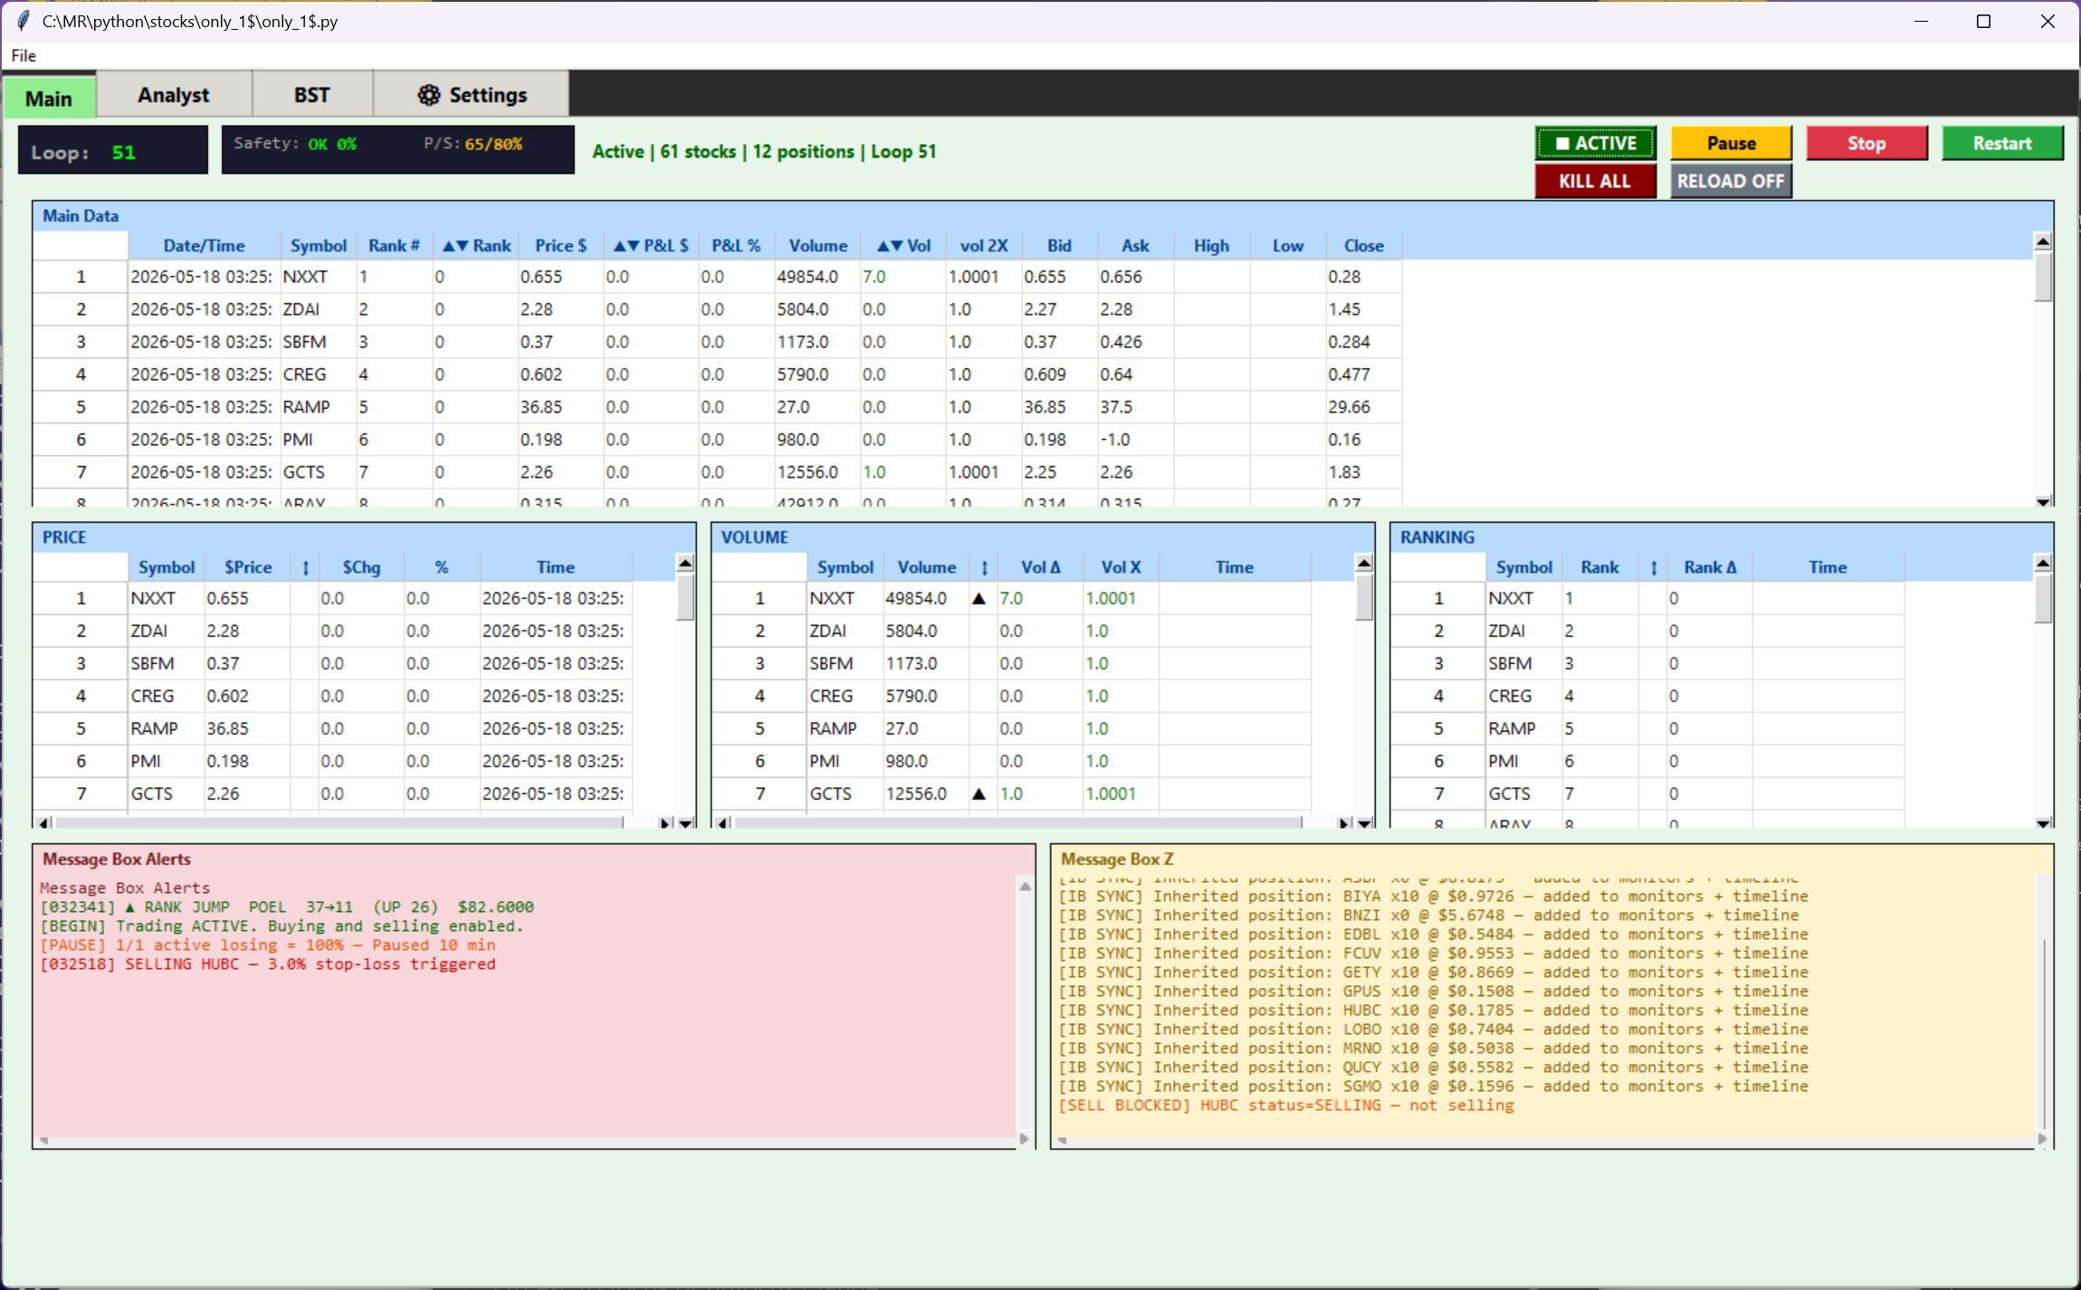Switch to the Main tab
The height and width of the screenshot is (1290, 2081).
[x=49, y=97]
